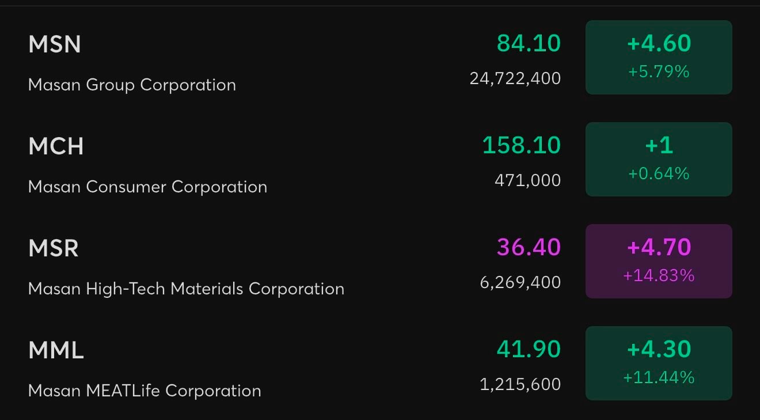Toggle MSN change badge +4.60

(659, 57)
